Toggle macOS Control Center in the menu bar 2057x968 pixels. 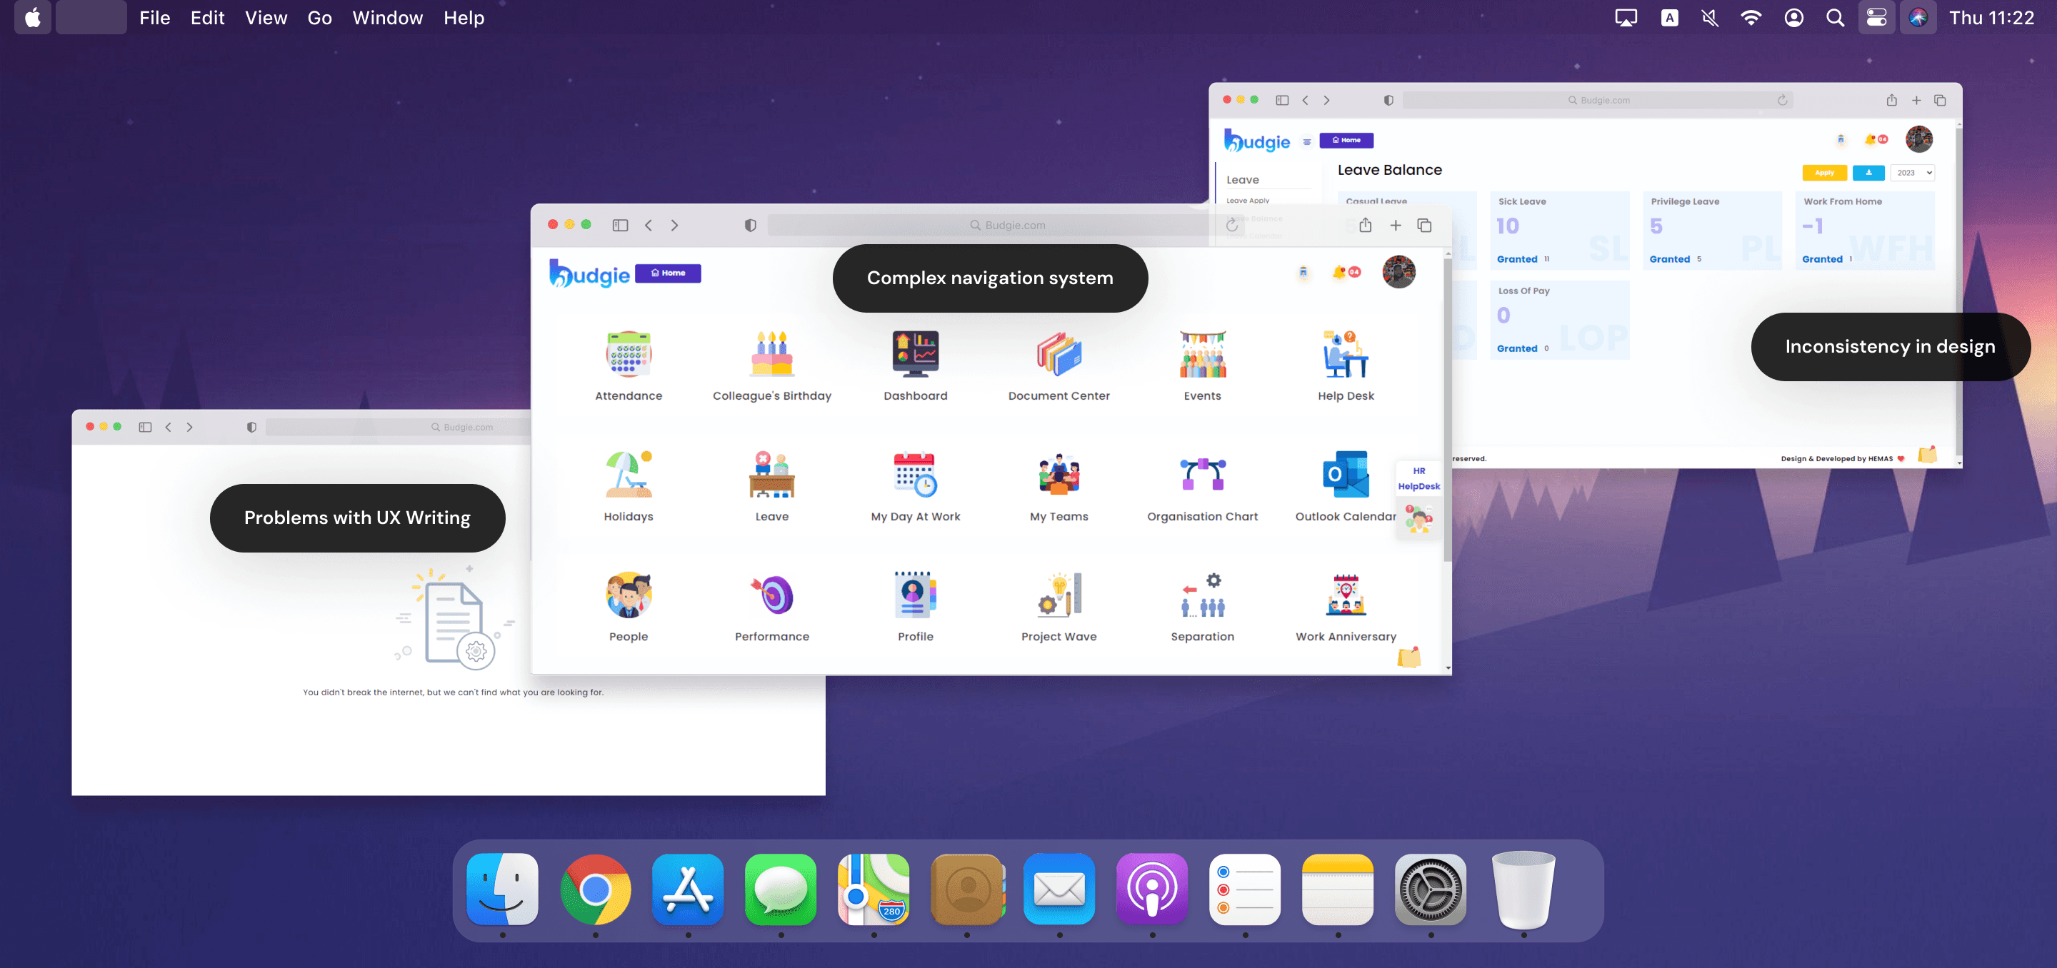(1876, 18)
